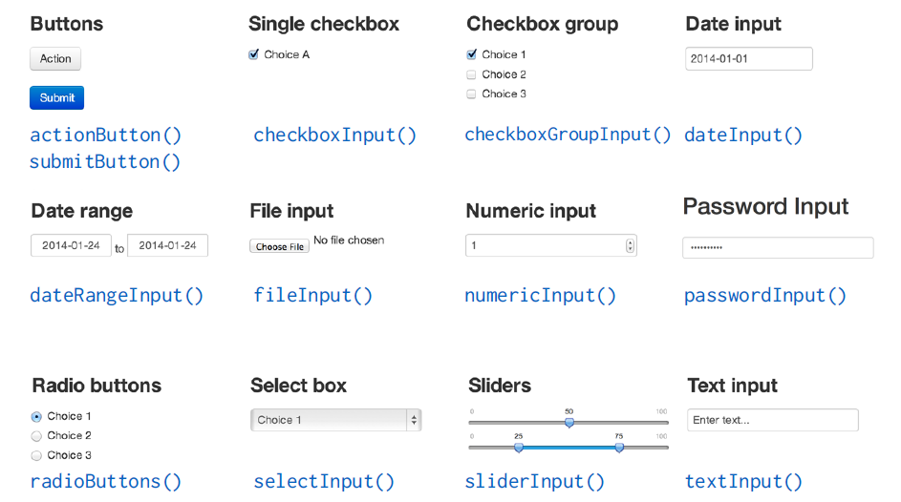The height and width of the screenshot is (502, 901).
Task: Open the selectInput() function link
Action: click(x=323, y=482)
